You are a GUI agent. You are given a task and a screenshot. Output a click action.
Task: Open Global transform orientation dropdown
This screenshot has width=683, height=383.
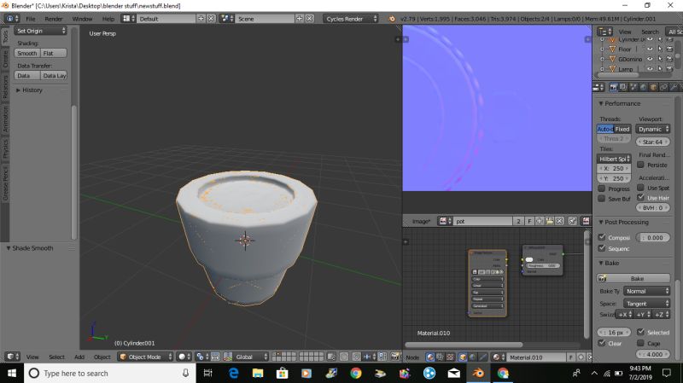(246, 357)
